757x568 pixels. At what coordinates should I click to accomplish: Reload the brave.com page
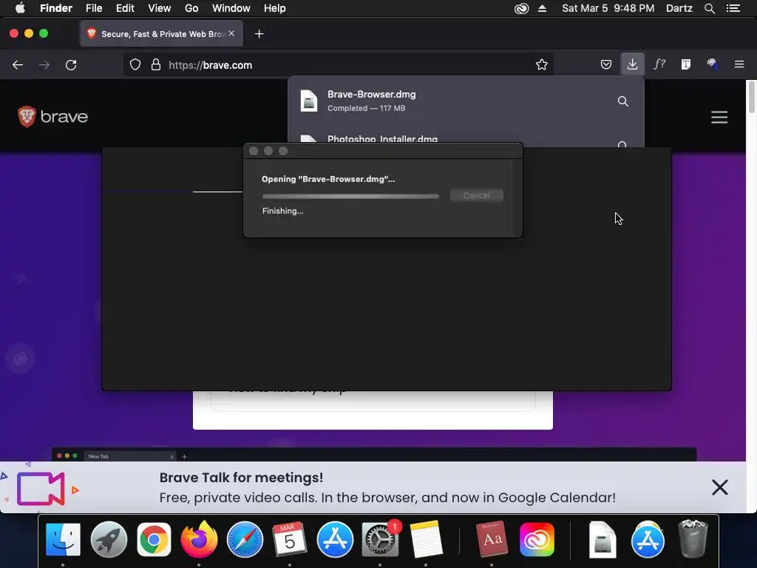pyautogui.click(x=71, y=65)
